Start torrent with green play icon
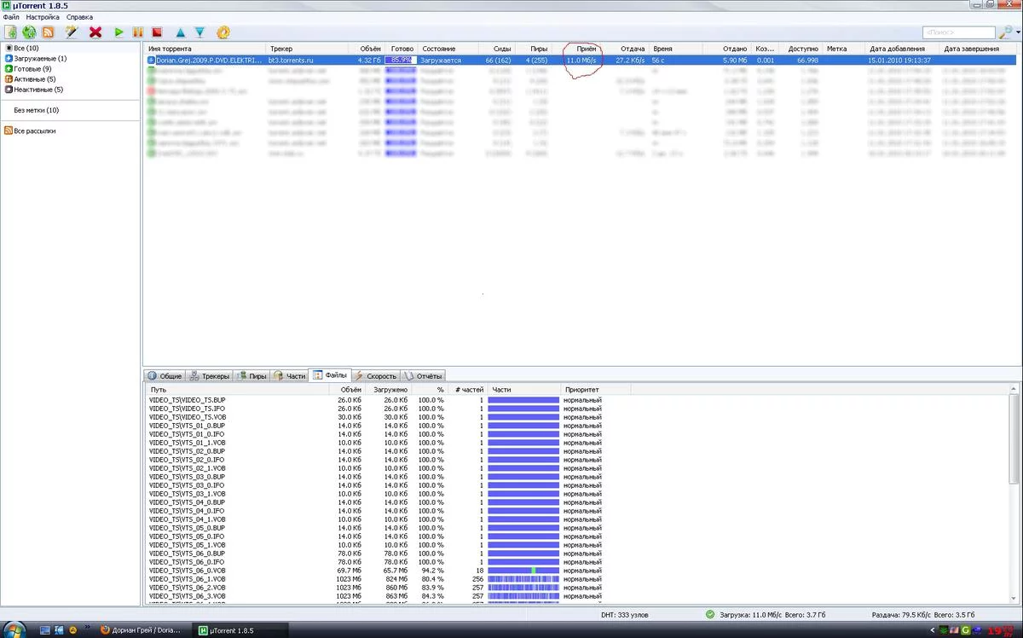1023x638 pixels. (119, 32)
